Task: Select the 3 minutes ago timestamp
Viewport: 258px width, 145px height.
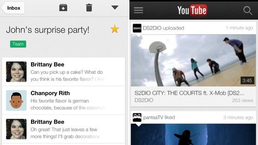Action: tap(238, 117)
